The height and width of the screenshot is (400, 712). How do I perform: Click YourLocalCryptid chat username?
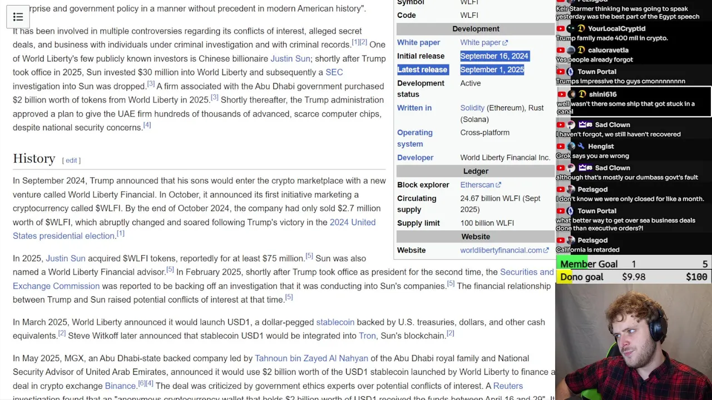point(616,29)
